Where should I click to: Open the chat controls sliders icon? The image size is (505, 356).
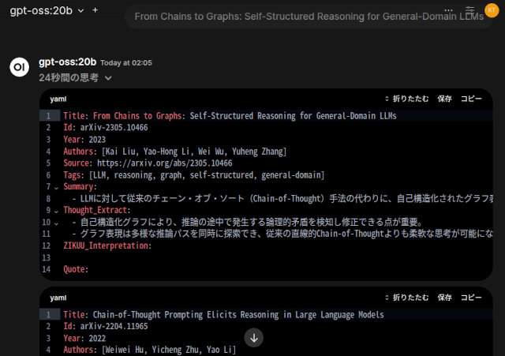(470, 10)
